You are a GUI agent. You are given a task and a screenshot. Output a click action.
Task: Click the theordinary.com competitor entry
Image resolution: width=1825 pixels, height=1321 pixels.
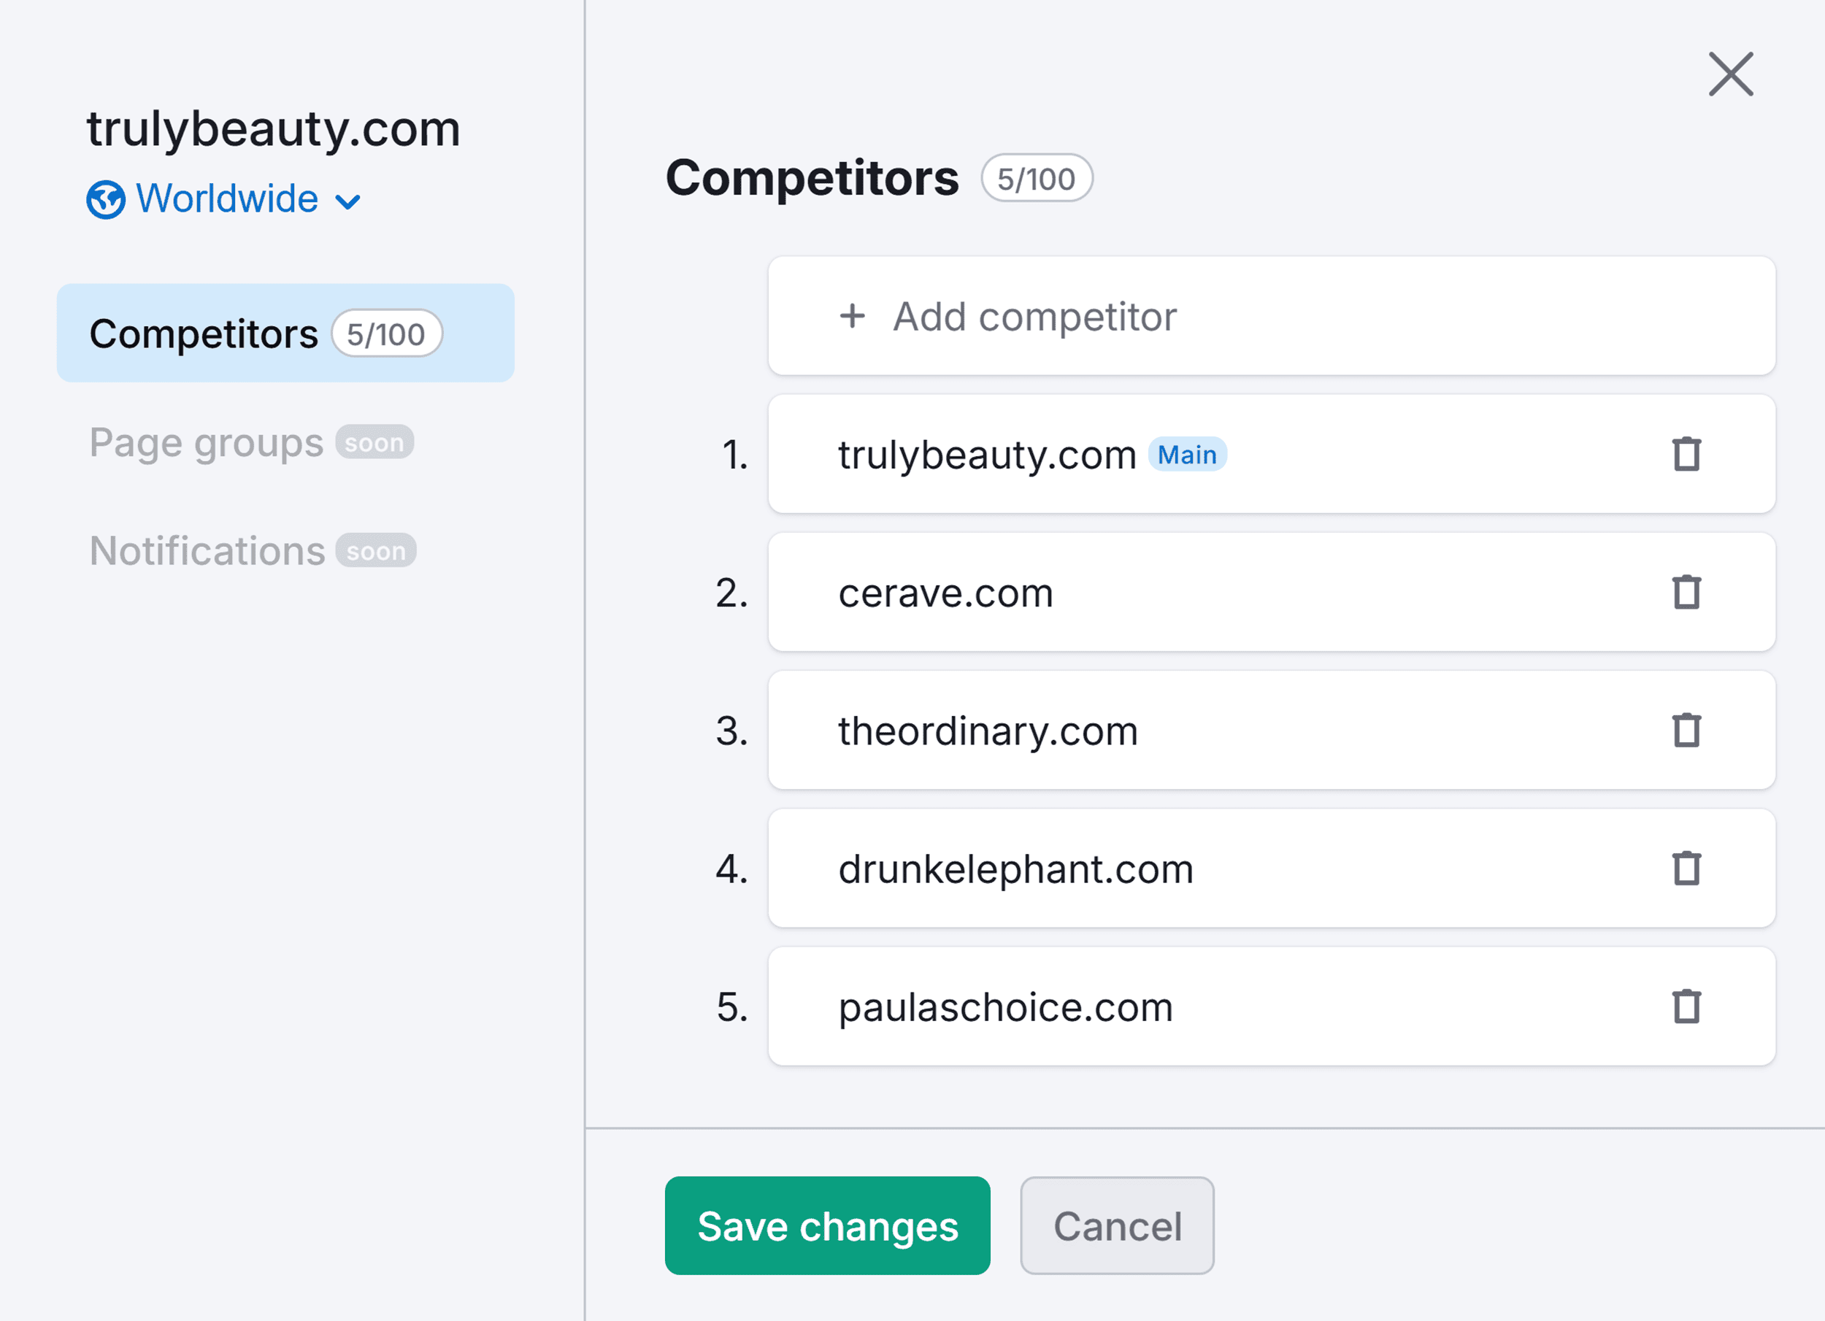click(x=1272, y=731)
